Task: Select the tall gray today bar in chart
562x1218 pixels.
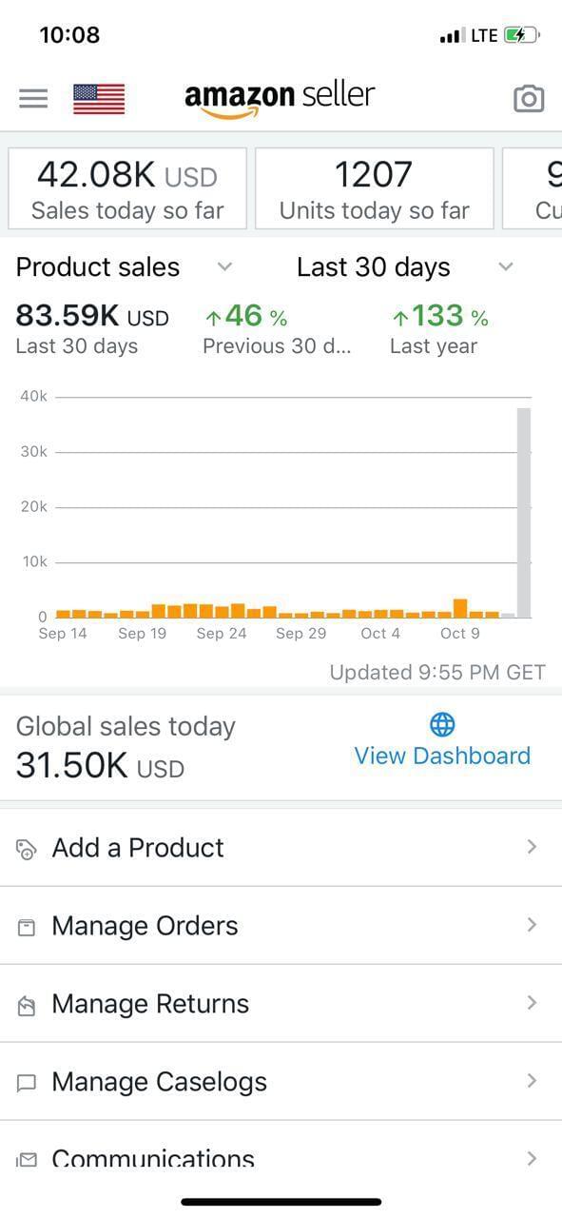Action: 524,513
